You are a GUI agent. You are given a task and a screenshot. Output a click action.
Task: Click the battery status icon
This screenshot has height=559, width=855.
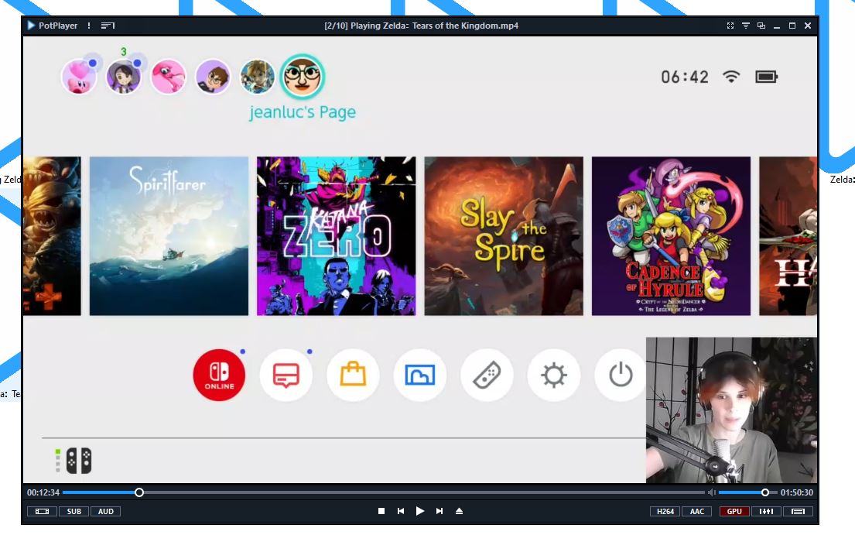point(766,77)
